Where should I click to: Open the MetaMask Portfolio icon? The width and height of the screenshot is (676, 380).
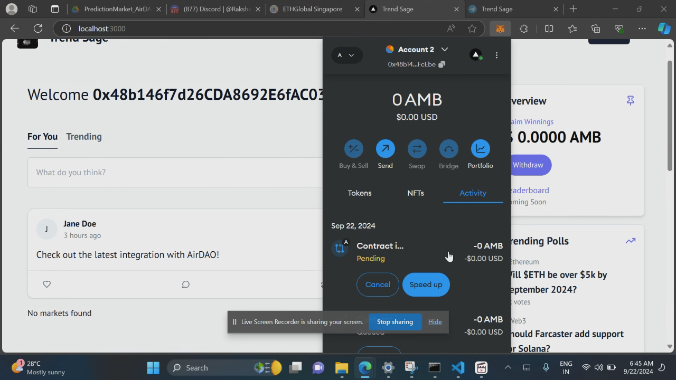pos(480,149)
